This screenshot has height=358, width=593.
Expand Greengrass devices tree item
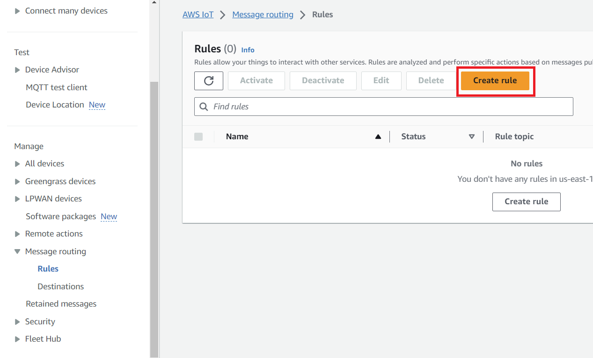[17, 181]
